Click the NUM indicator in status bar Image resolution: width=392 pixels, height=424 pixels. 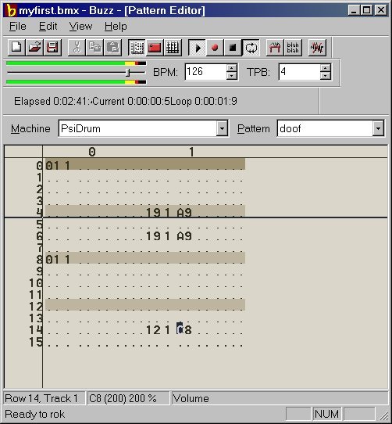[326, 414]
